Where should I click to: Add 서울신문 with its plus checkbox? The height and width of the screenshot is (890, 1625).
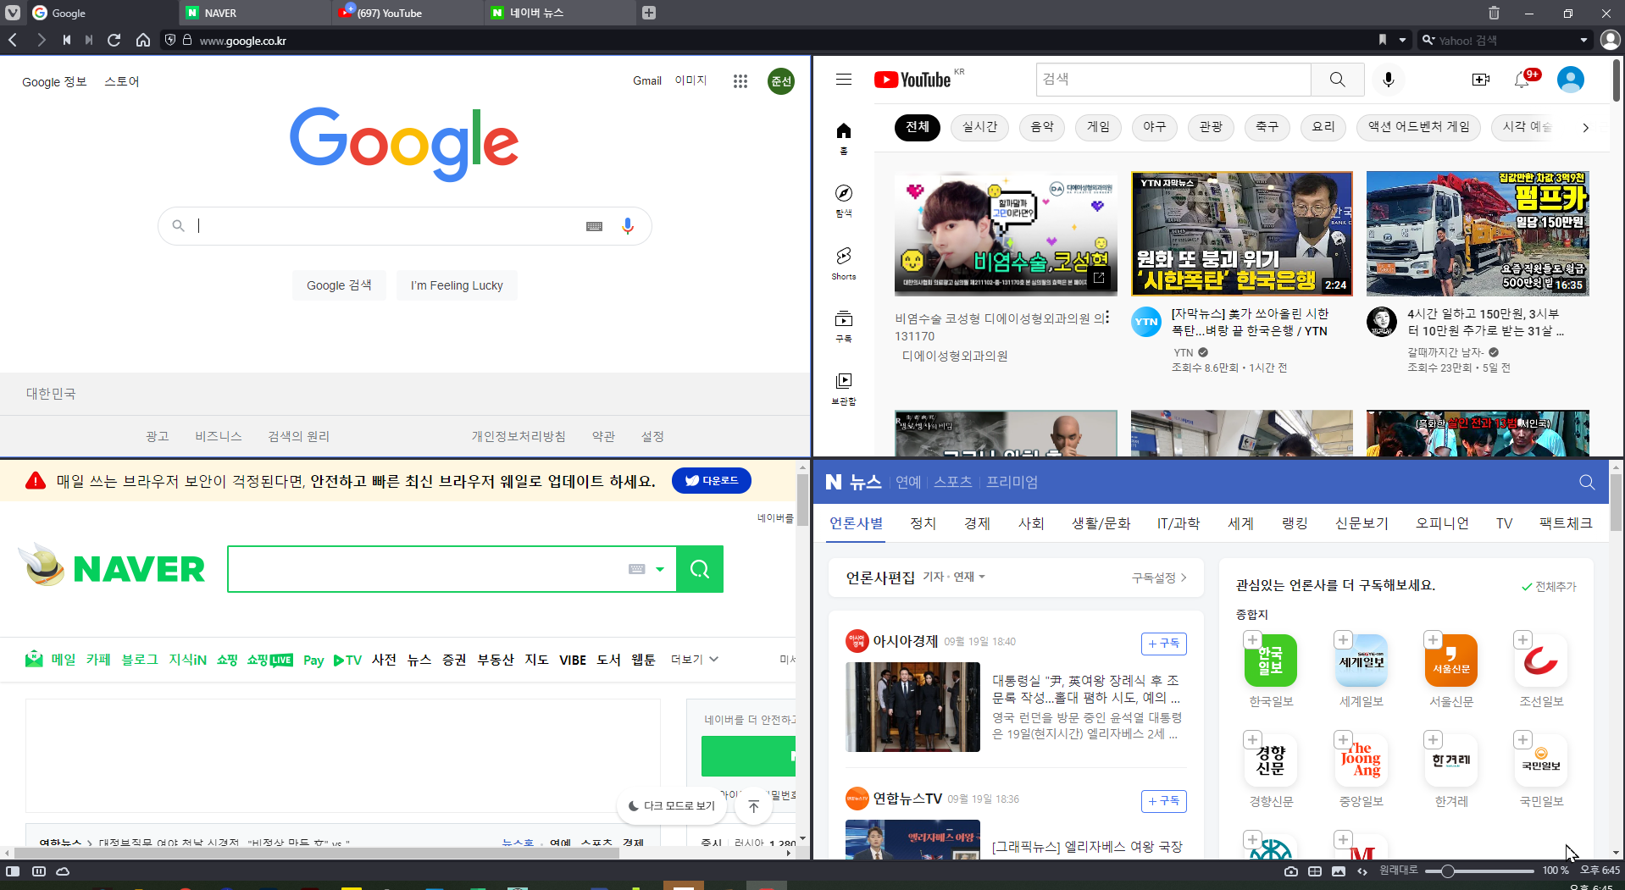(1433, 640)
